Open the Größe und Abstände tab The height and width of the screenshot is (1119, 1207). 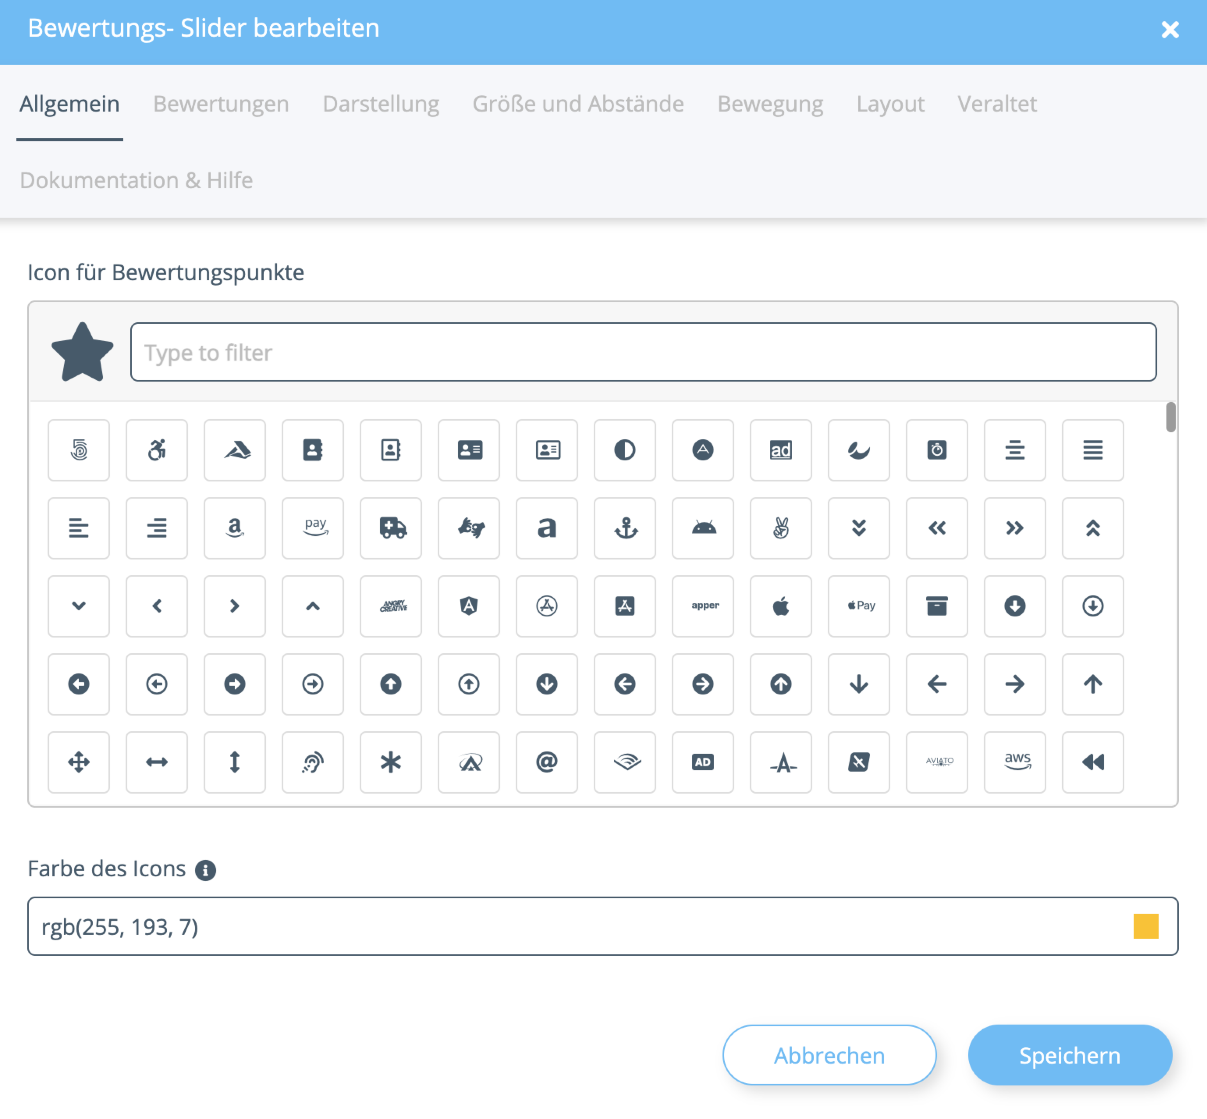coord(578,103)
